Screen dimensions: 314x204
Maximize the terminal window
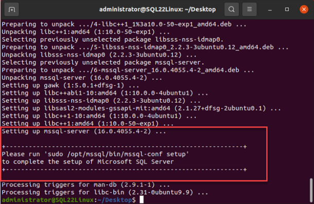click(287, 9)
